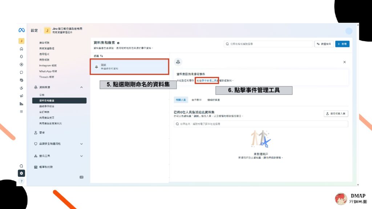
Task: Click the page vertical scrollbar
Action: click(358, 104)
